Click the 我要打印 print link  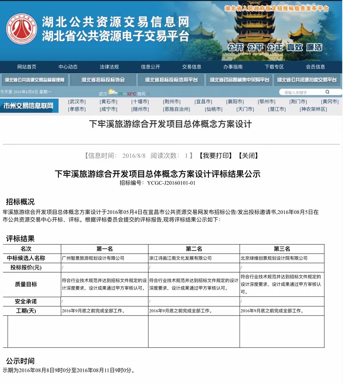tap(216, 156)
